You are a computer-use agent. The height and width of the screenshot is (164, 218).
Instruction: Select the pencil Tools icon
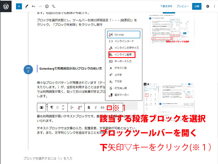pyautogui.click(x=26, y=6)
